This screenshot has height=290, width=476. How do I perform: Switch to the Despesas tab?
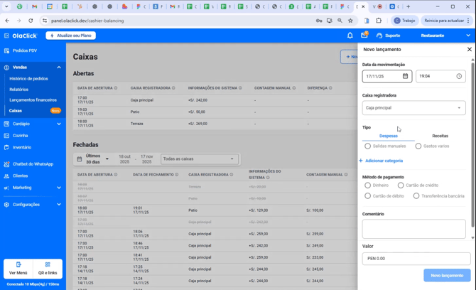389,136
